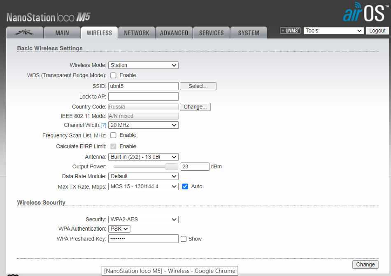
Task: Click into the SSID field
Action: point(143,86)
